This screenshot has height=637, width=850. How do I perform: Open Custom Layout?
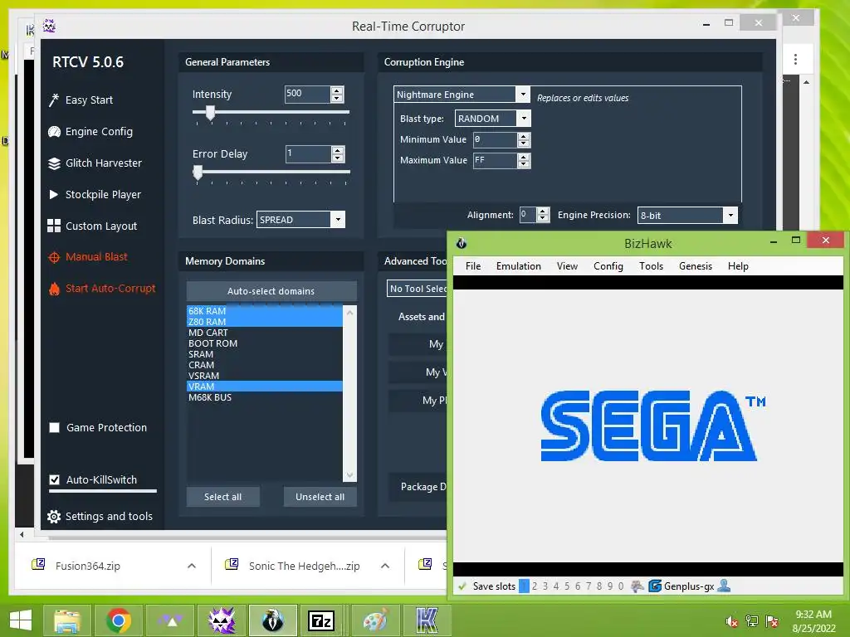(x=93, y=226)
